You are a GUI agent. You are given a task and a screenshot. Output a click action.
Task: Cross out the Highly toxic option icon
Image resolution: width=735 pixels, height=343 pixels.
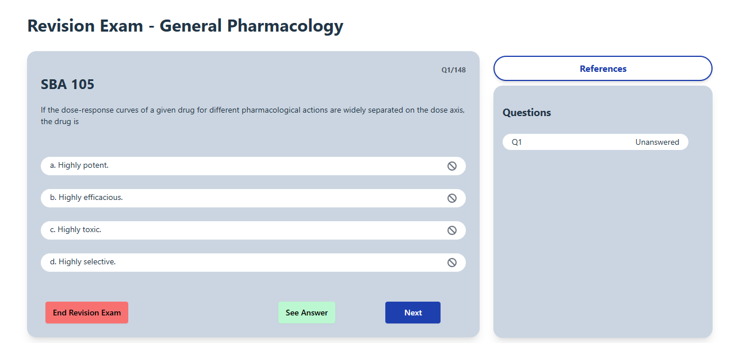(452, 230)
